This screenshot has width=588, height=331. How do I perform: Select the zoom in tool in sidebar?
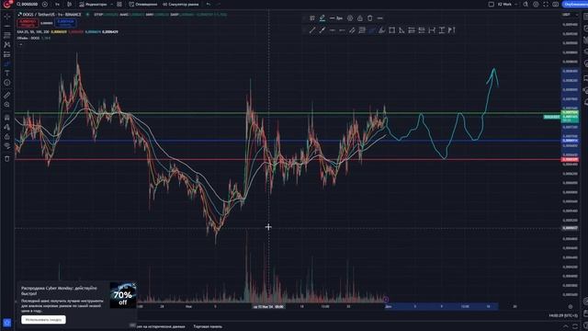[x=7, y=105]
